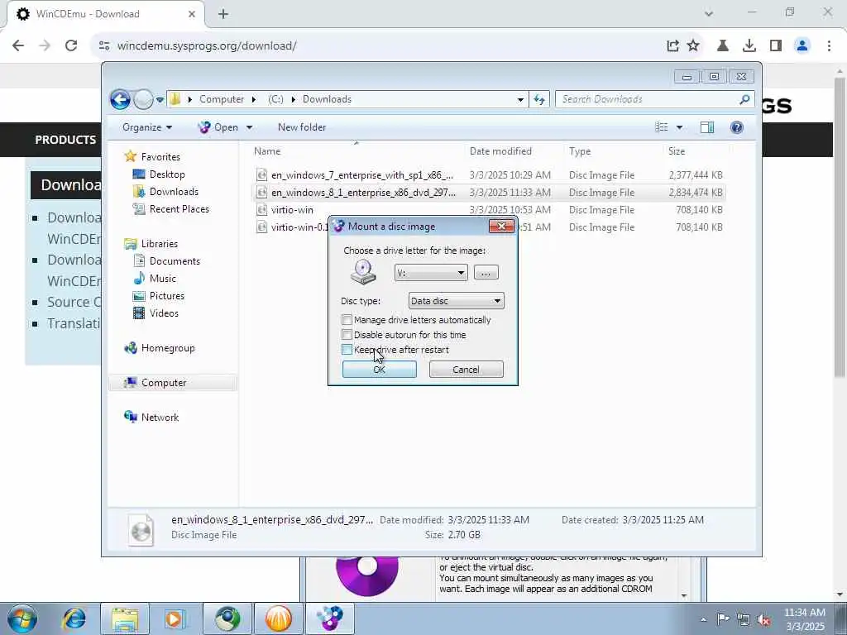Expand address bar previous locations dropdown

tap(520, 99)
